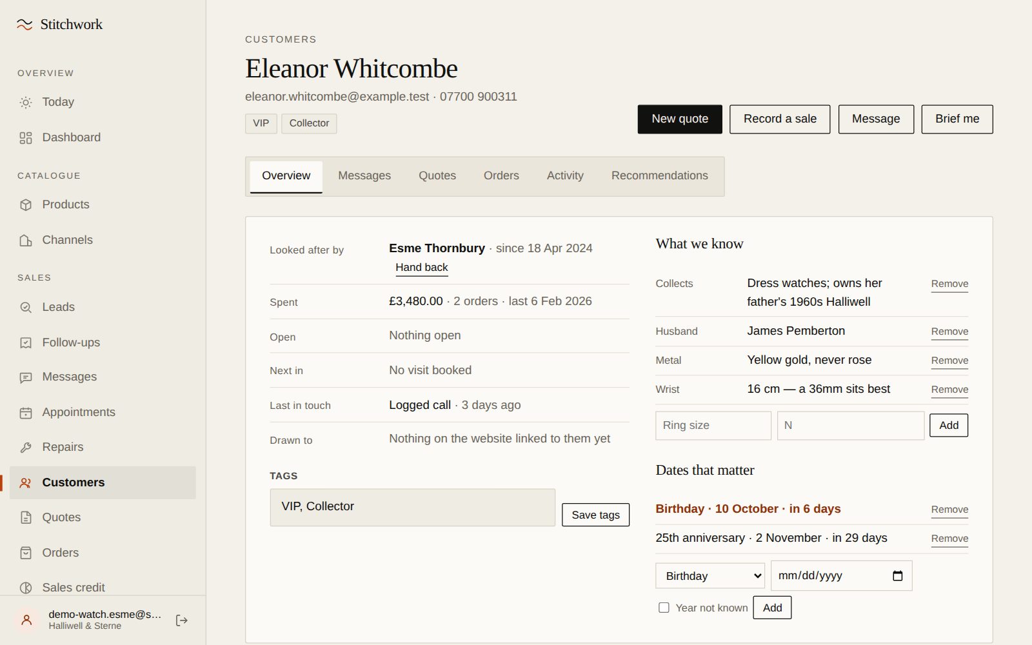Remove the Birthday 10 October date
1032x645 pixels.
point(949,510)
